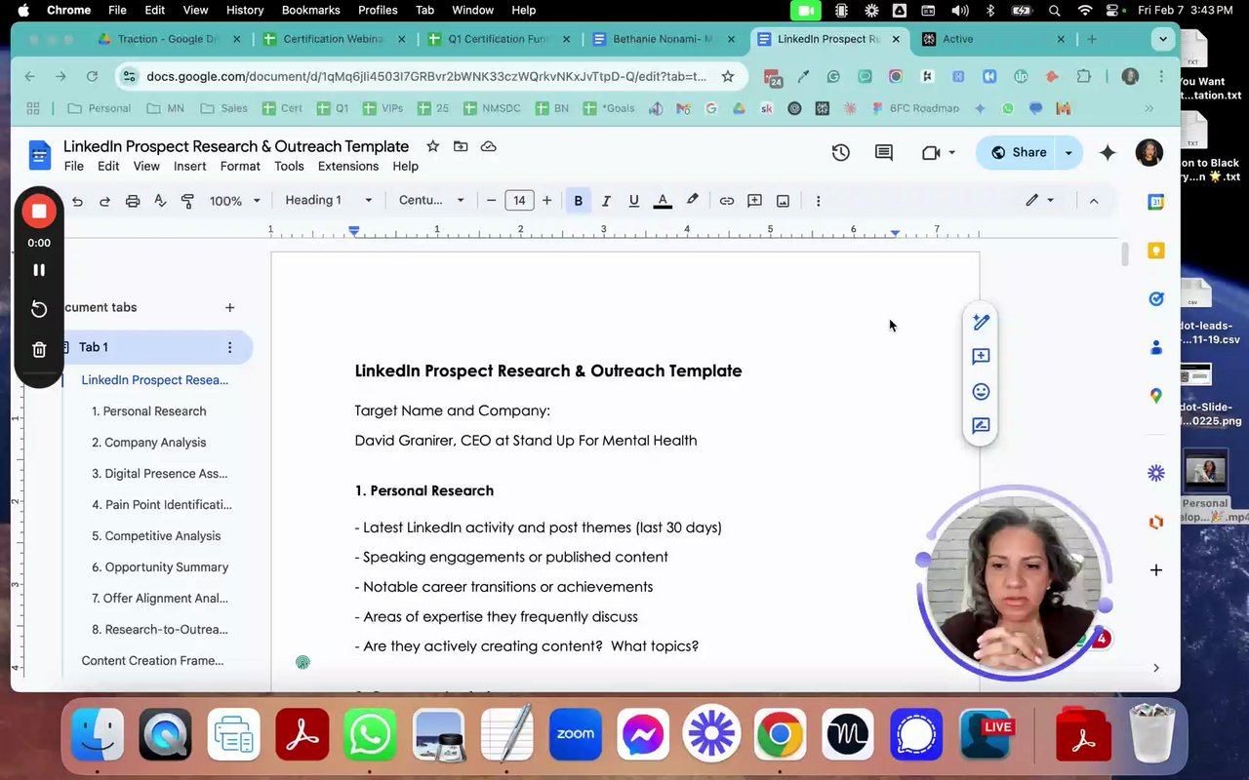The width and height of the screenshot is (1249, 780).
Task: Open Google Maps in side panel
Action: click(1156, 396)
